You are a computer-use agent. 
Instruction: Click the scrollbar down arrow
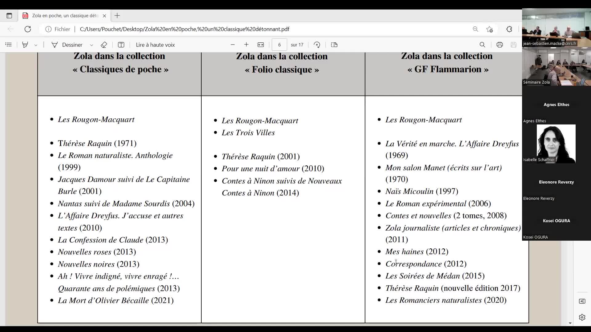[x=570, y=323]
